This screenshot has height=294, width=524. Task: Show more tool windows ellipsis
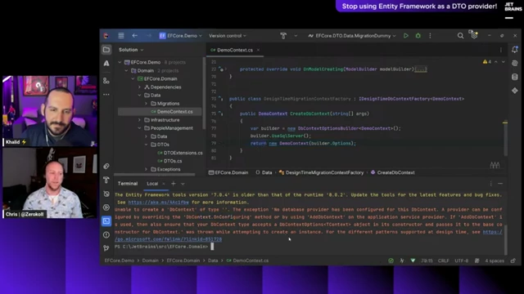[x=106, y=95]
